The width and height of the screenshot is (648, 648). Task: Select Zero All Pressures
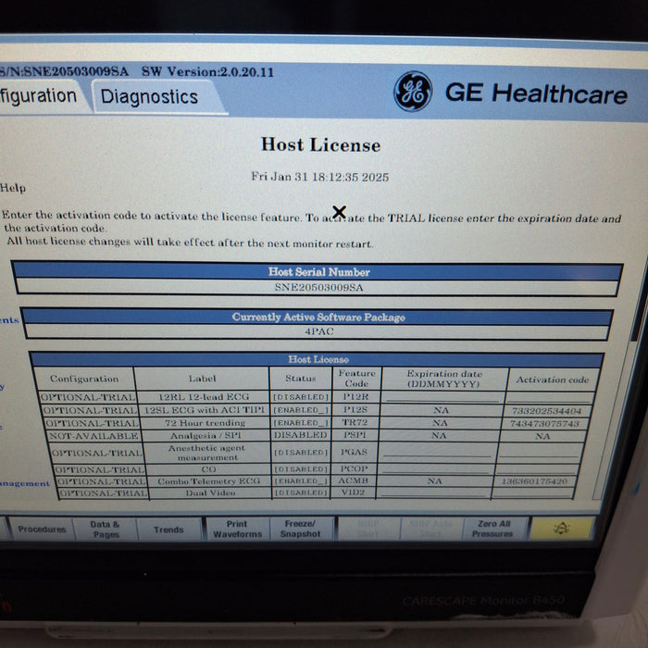[492, 529]
